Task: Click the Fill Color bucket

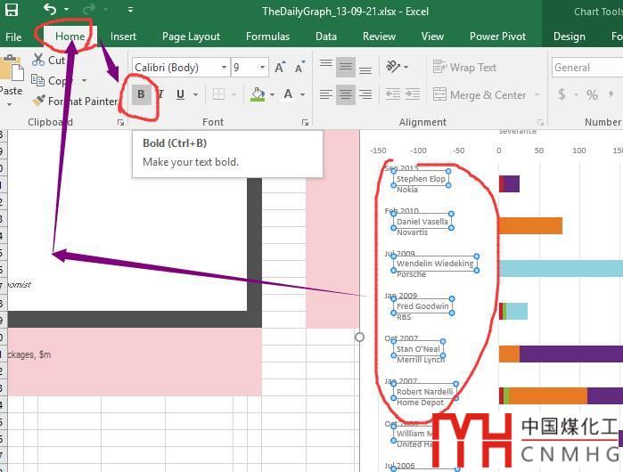Action: click(258, 94)
